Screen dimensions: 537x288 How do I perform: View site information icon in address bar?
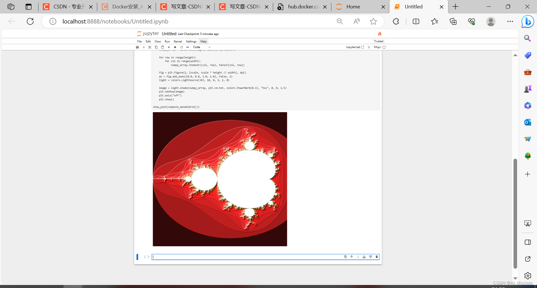53,22
